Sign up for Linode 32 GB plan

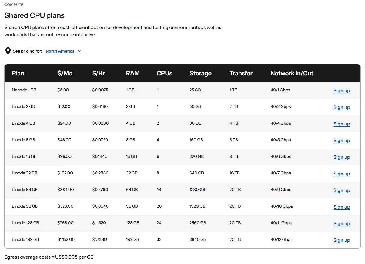[x=342, y=174]
